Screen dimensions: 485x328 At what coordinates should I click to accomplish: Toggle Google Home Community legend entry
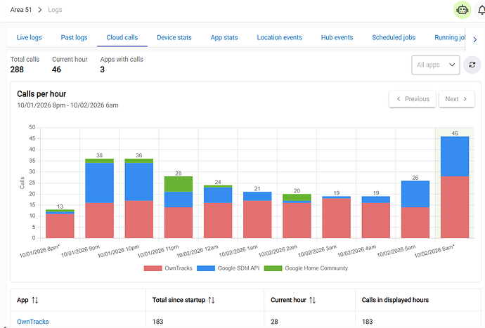click(x=306, y=268)
